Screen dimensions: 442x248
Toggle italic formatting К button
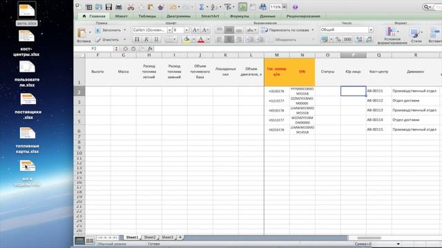[x=146, y=39]
